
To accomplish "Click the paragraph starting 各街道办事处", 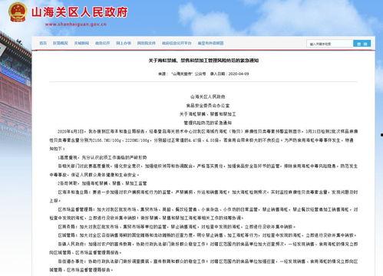I will 203,265.
